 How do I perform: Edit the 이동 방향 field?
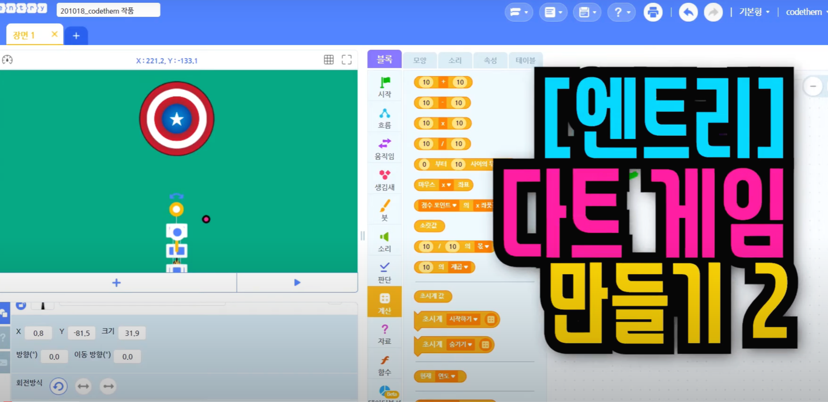(x=127, y=357)
